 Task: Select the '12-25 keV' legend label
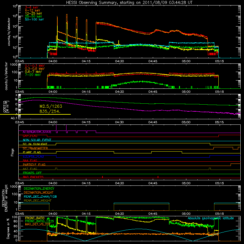(34, 13)
